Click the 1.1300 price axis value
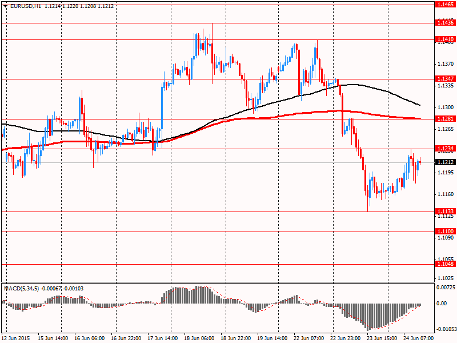Image resolution: width=457 pixels, height=343 pixels. [446, 107]
